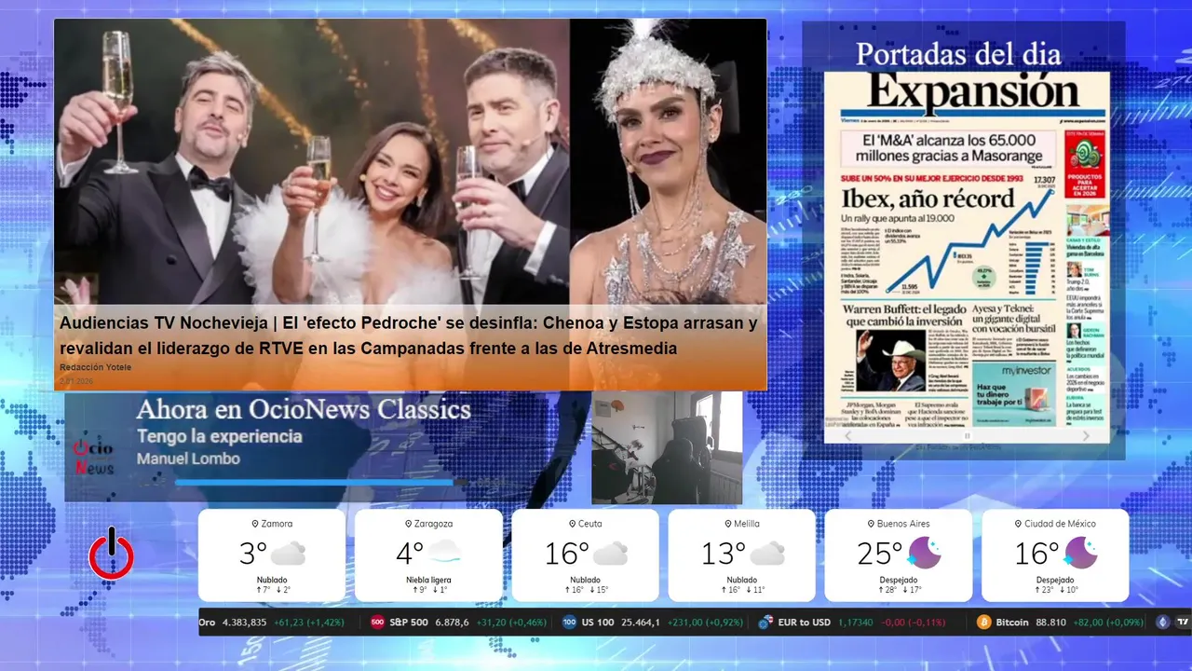The image size is (1192, 671).
Task: Click the S&P 500 red badge icon
Action: click(377, 623)
